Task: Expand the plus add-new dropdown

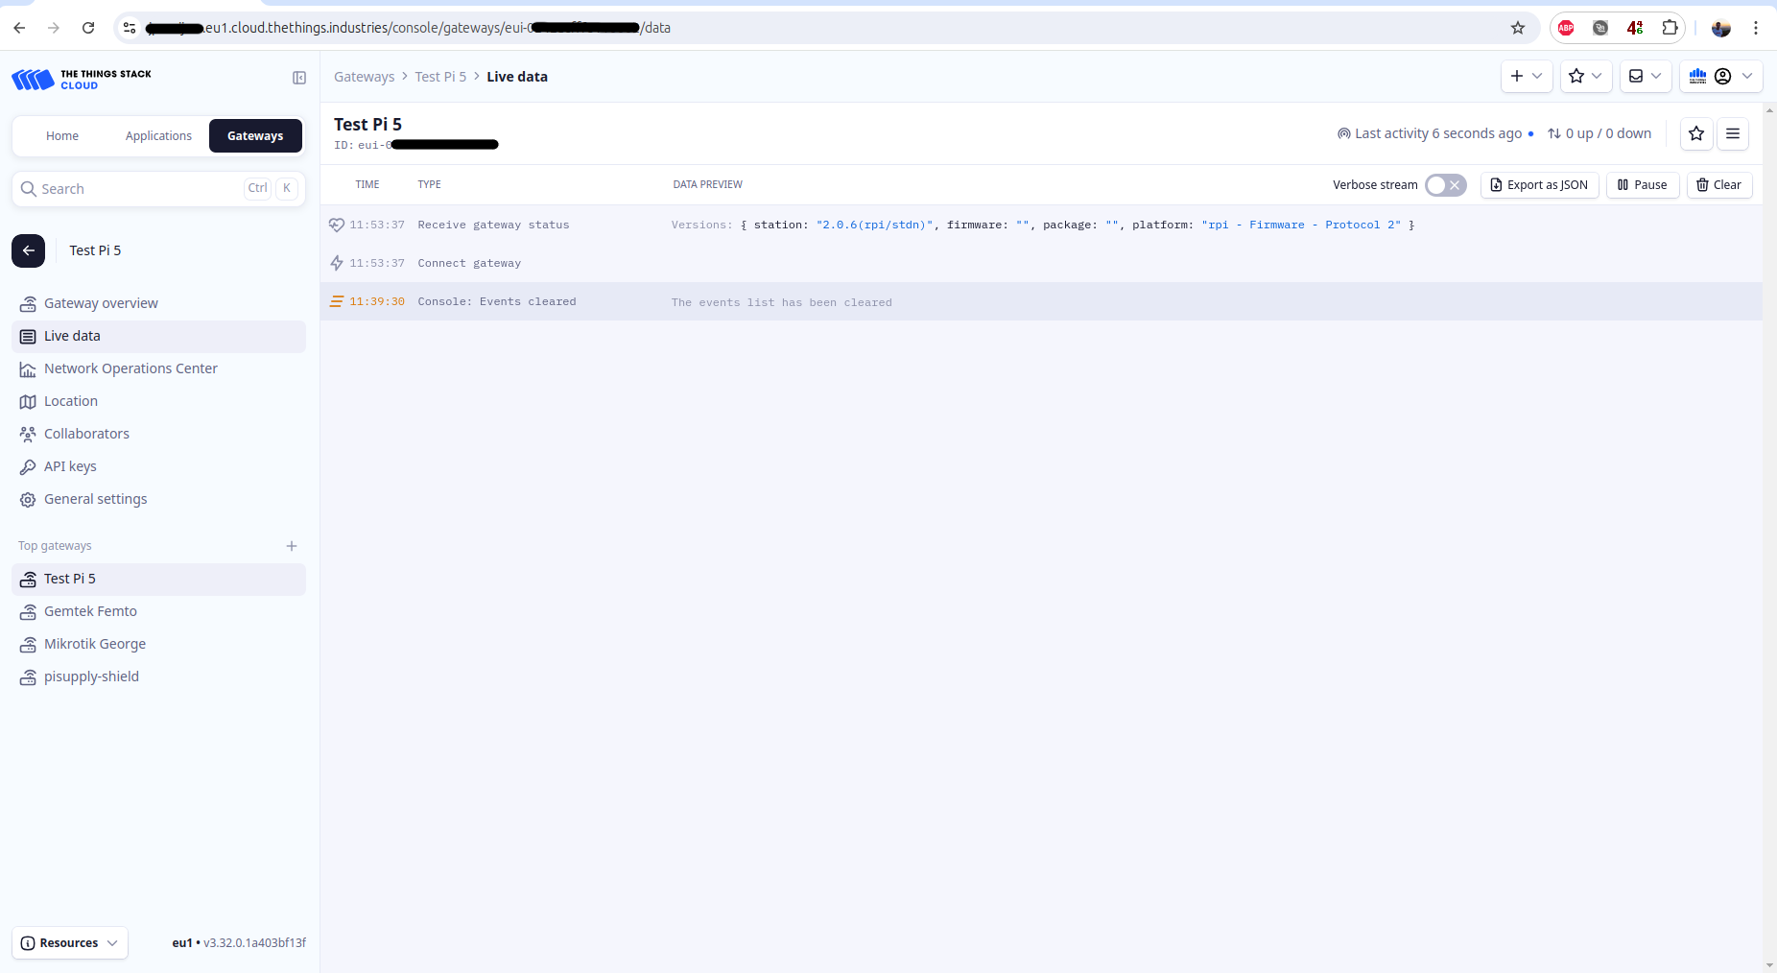Action: point(1526,76)
